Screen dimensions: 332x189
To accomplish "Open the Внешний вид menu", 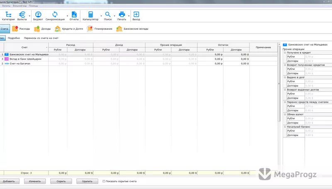I will pos(20,6).
